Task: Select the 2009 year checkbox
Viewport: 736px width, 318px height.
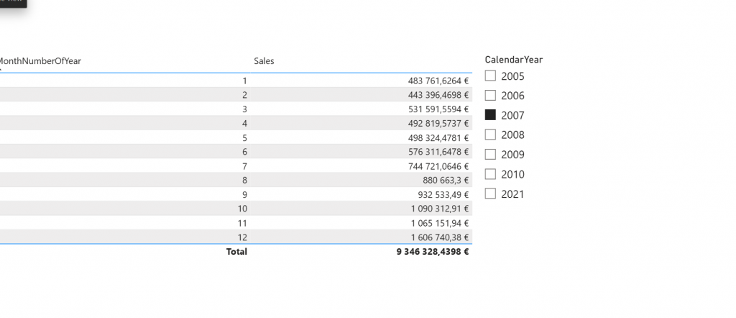Action: click(x=490, y=154)
